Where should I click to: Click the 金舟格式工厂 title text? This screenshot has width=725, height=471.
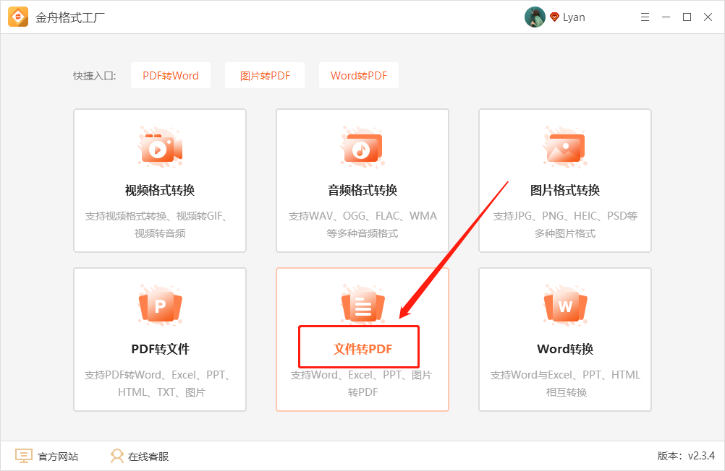(x=69, y=17)
